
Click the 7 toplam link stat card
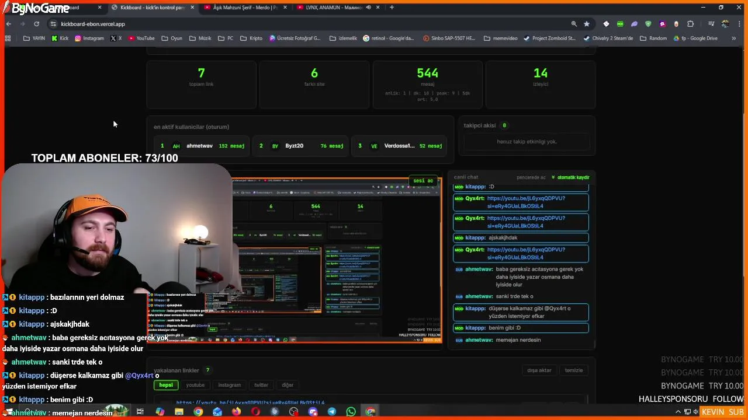pyautogui.click(x=201, y=85)
